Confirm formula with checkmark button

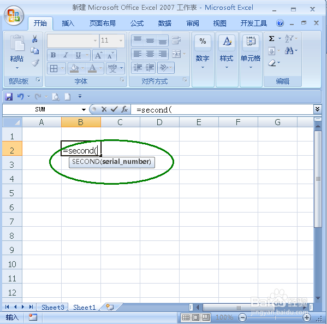point(114,109)
